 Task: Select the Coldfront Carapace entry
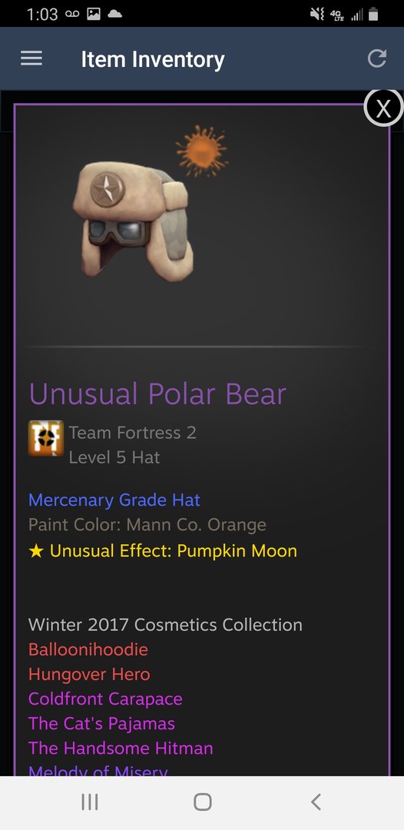point(105,699)
